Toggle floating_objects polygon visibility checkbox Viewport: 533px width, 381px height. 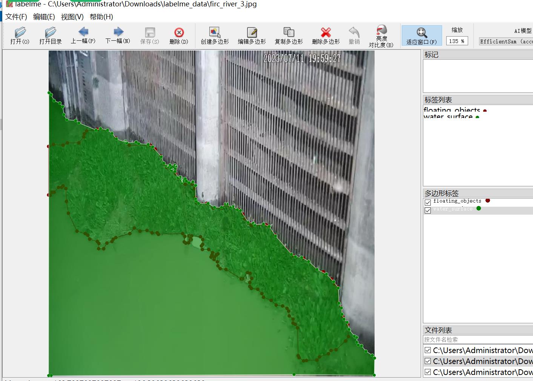coord(428,203)
